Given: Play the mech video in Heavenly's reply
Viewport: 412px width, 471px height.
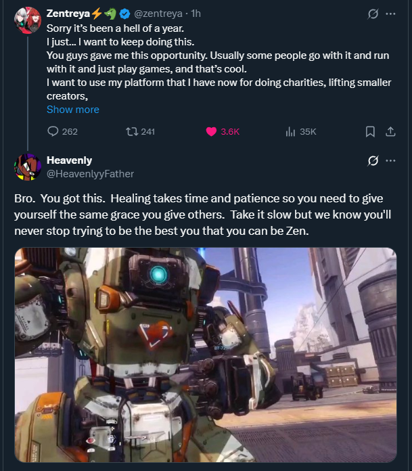Looking at the screenshot, I should tap(206, 355).
